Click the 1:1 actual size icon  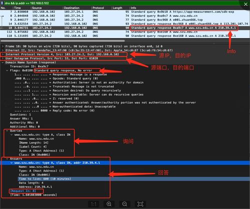coord(94,204)
